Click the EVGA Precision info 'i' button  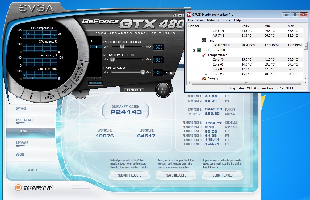pyautogui.click(x=31, y=96)
